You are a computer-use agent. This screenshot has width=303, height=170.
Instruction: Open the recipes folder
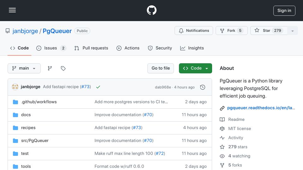click(x=28, y=127)
